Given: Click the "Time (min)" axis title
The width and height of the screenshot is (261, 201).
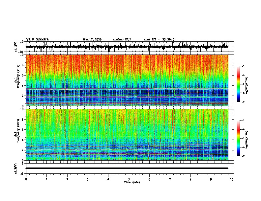Looking at the screenshot, I should (x=132, y=182).
